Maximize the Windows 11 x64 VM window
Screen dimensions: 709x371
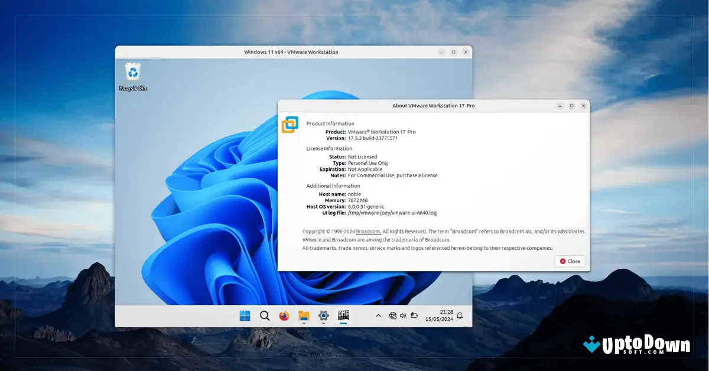pyautogui.click(x=453, y=51)
